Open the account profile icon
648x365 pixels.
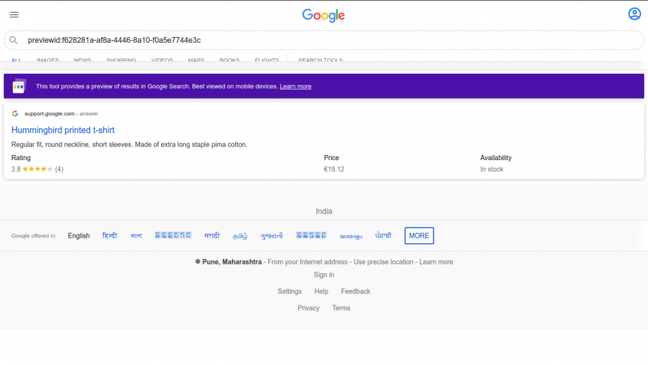click(634, 14)
